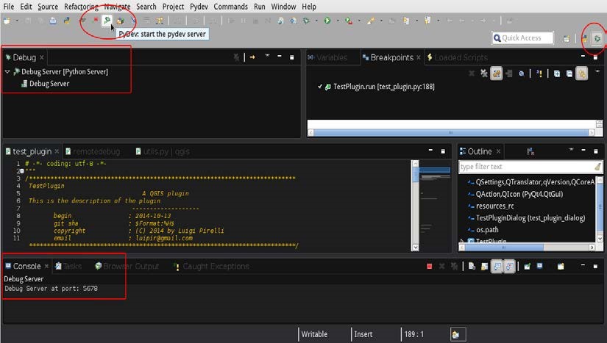Viewport: 607px width, 343px height.
Task: Toggle Show Breakpoints Supported by Selected Target
Action: click(497, 73)
